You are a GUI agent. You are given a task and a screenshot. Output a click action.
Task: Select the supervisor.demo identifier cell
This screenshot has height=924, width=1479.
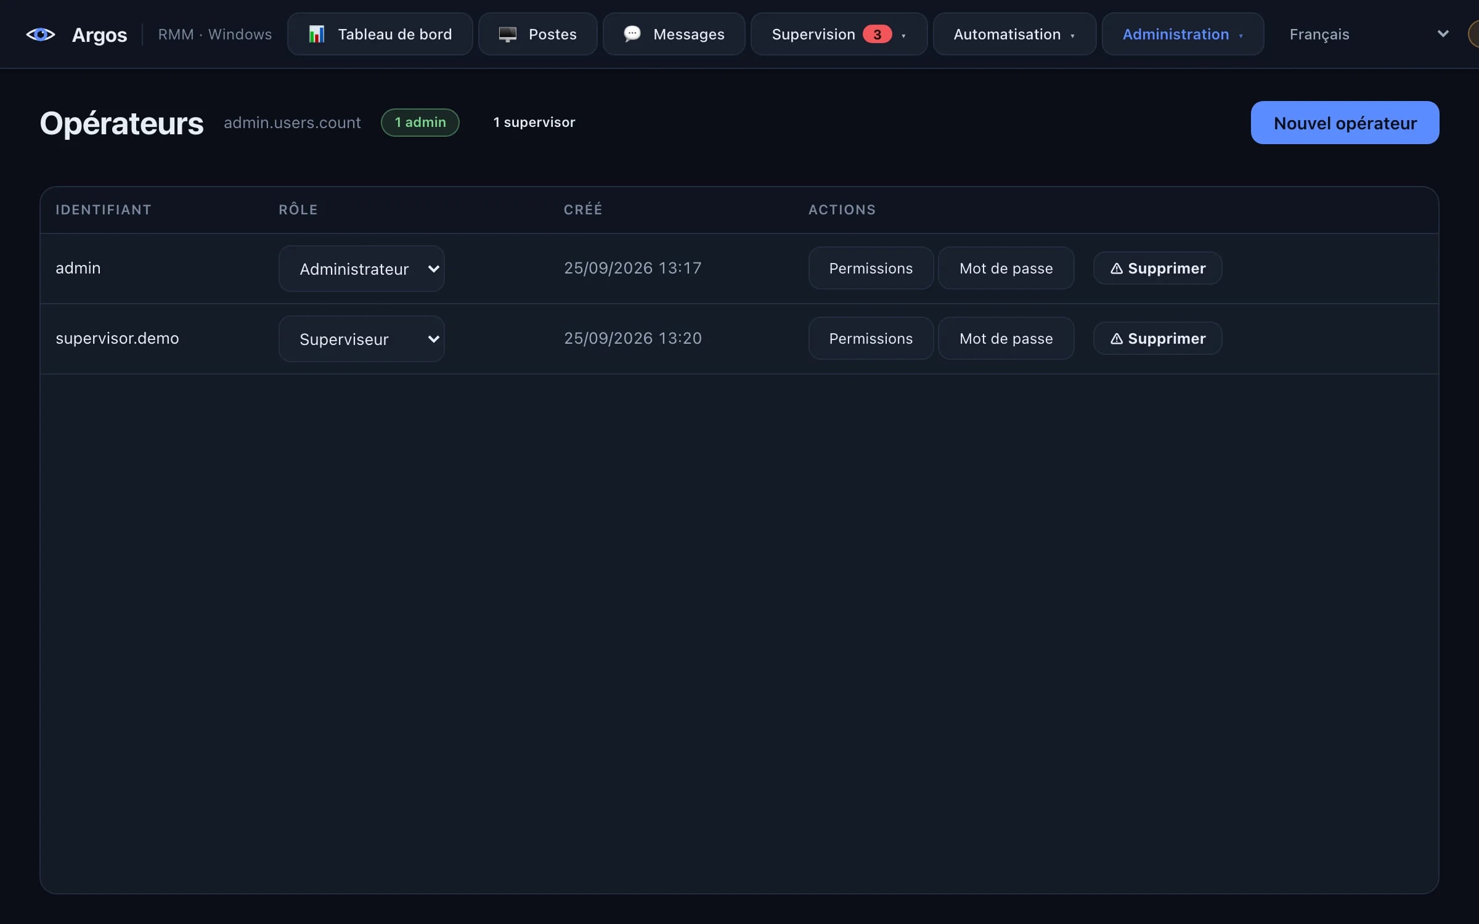[x=117, y=339]
